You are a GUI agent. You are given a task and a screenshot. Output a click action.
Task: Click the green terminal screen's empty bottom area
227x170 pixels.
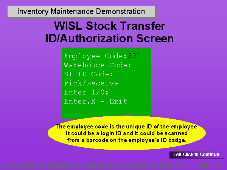click(x=106, y=112)
